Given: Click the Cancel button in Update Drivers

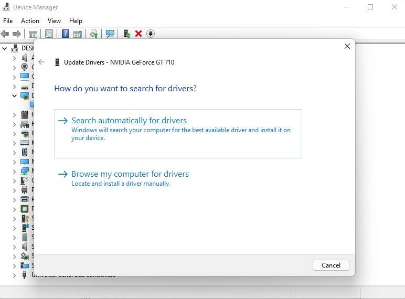Looking at the screenshot, I should click(331, 265).
